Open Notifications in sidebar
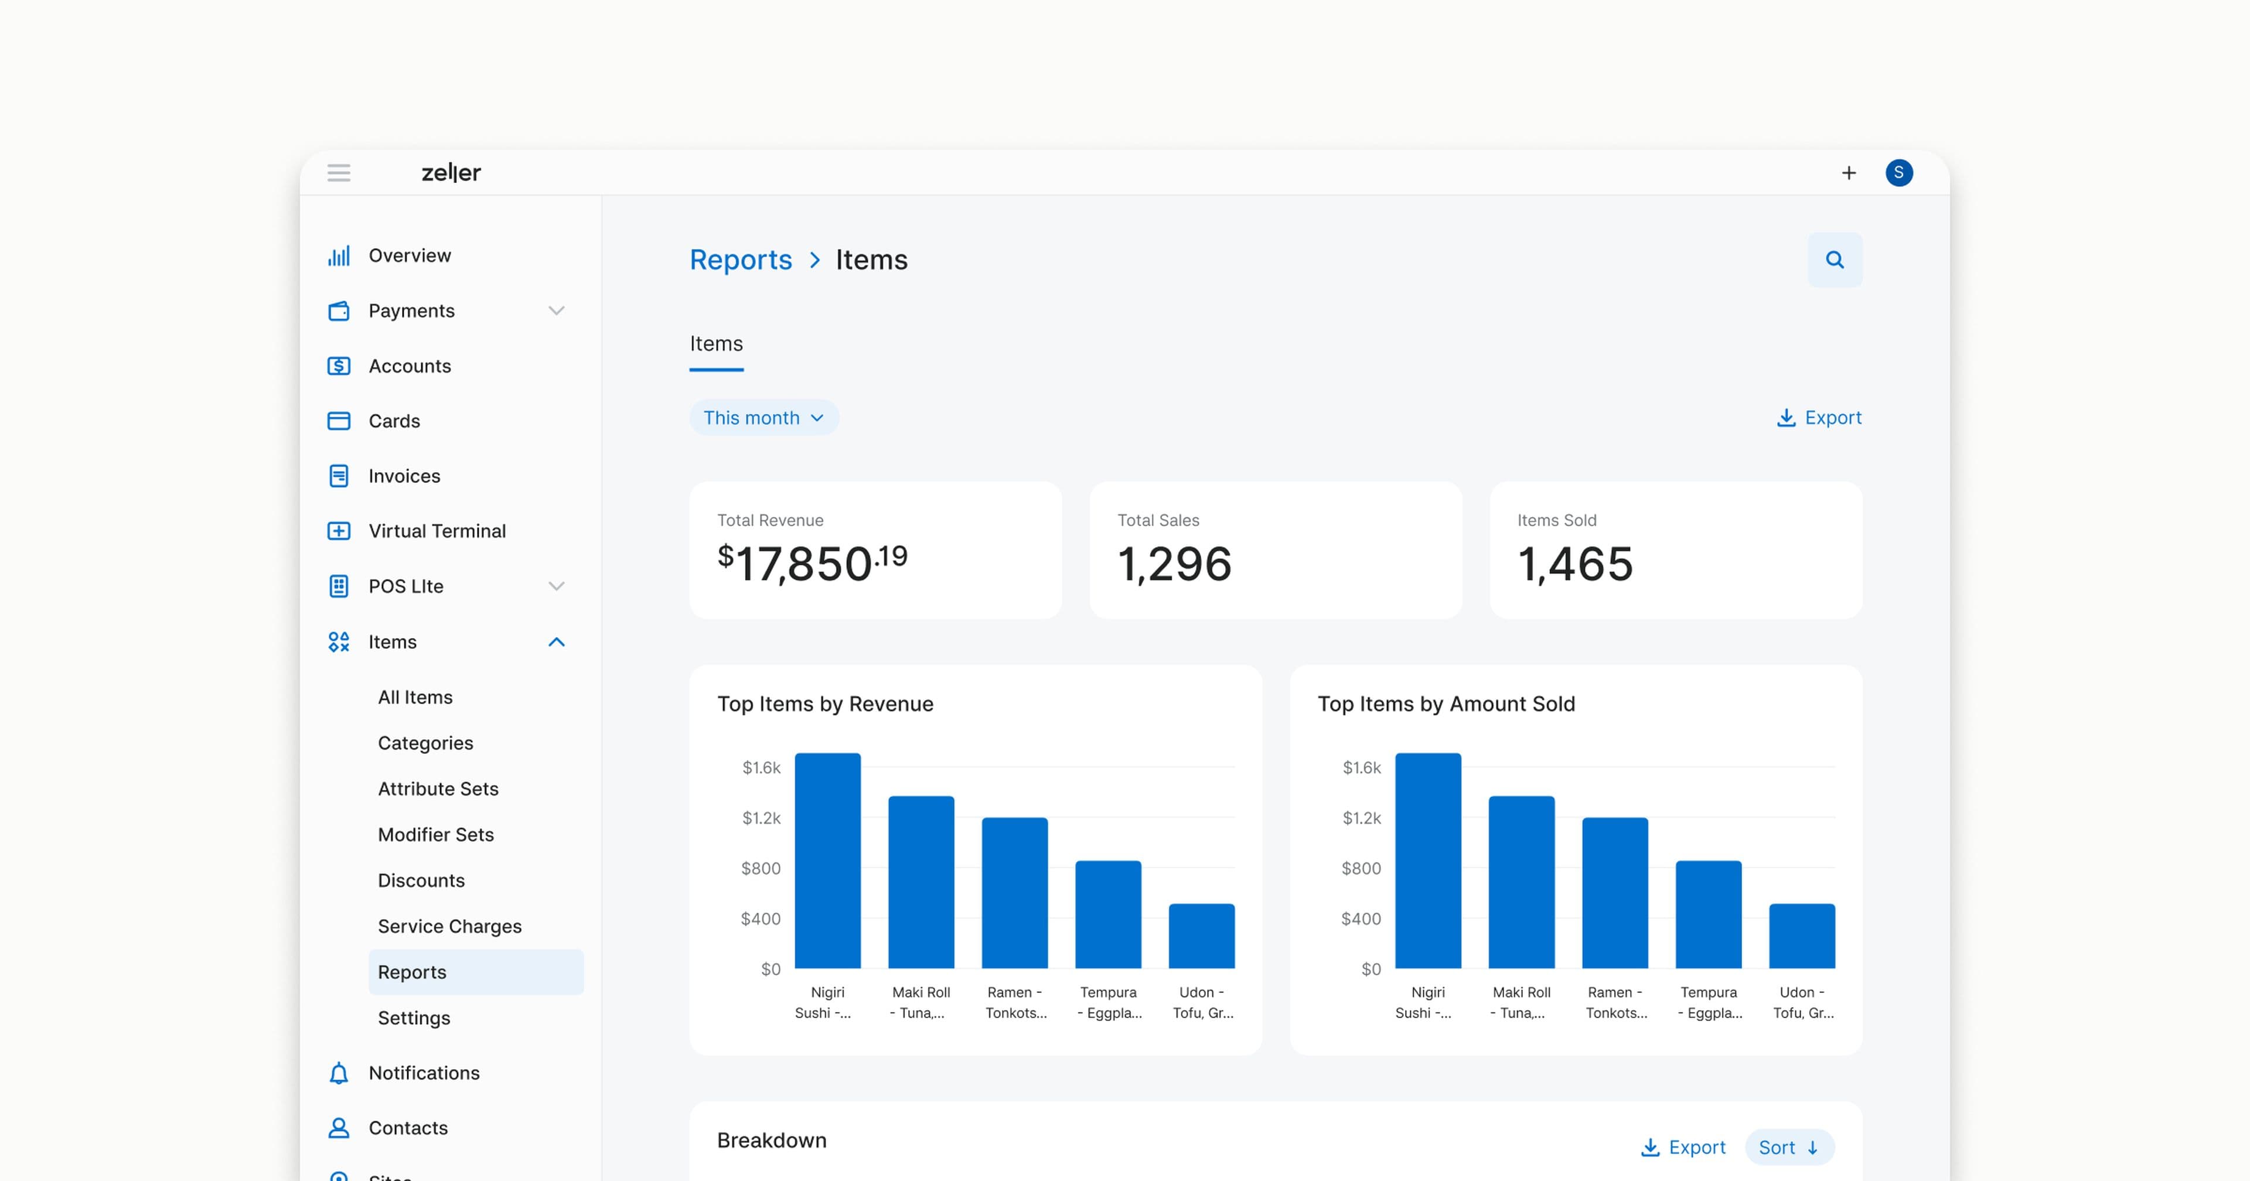 point(424,1073)
